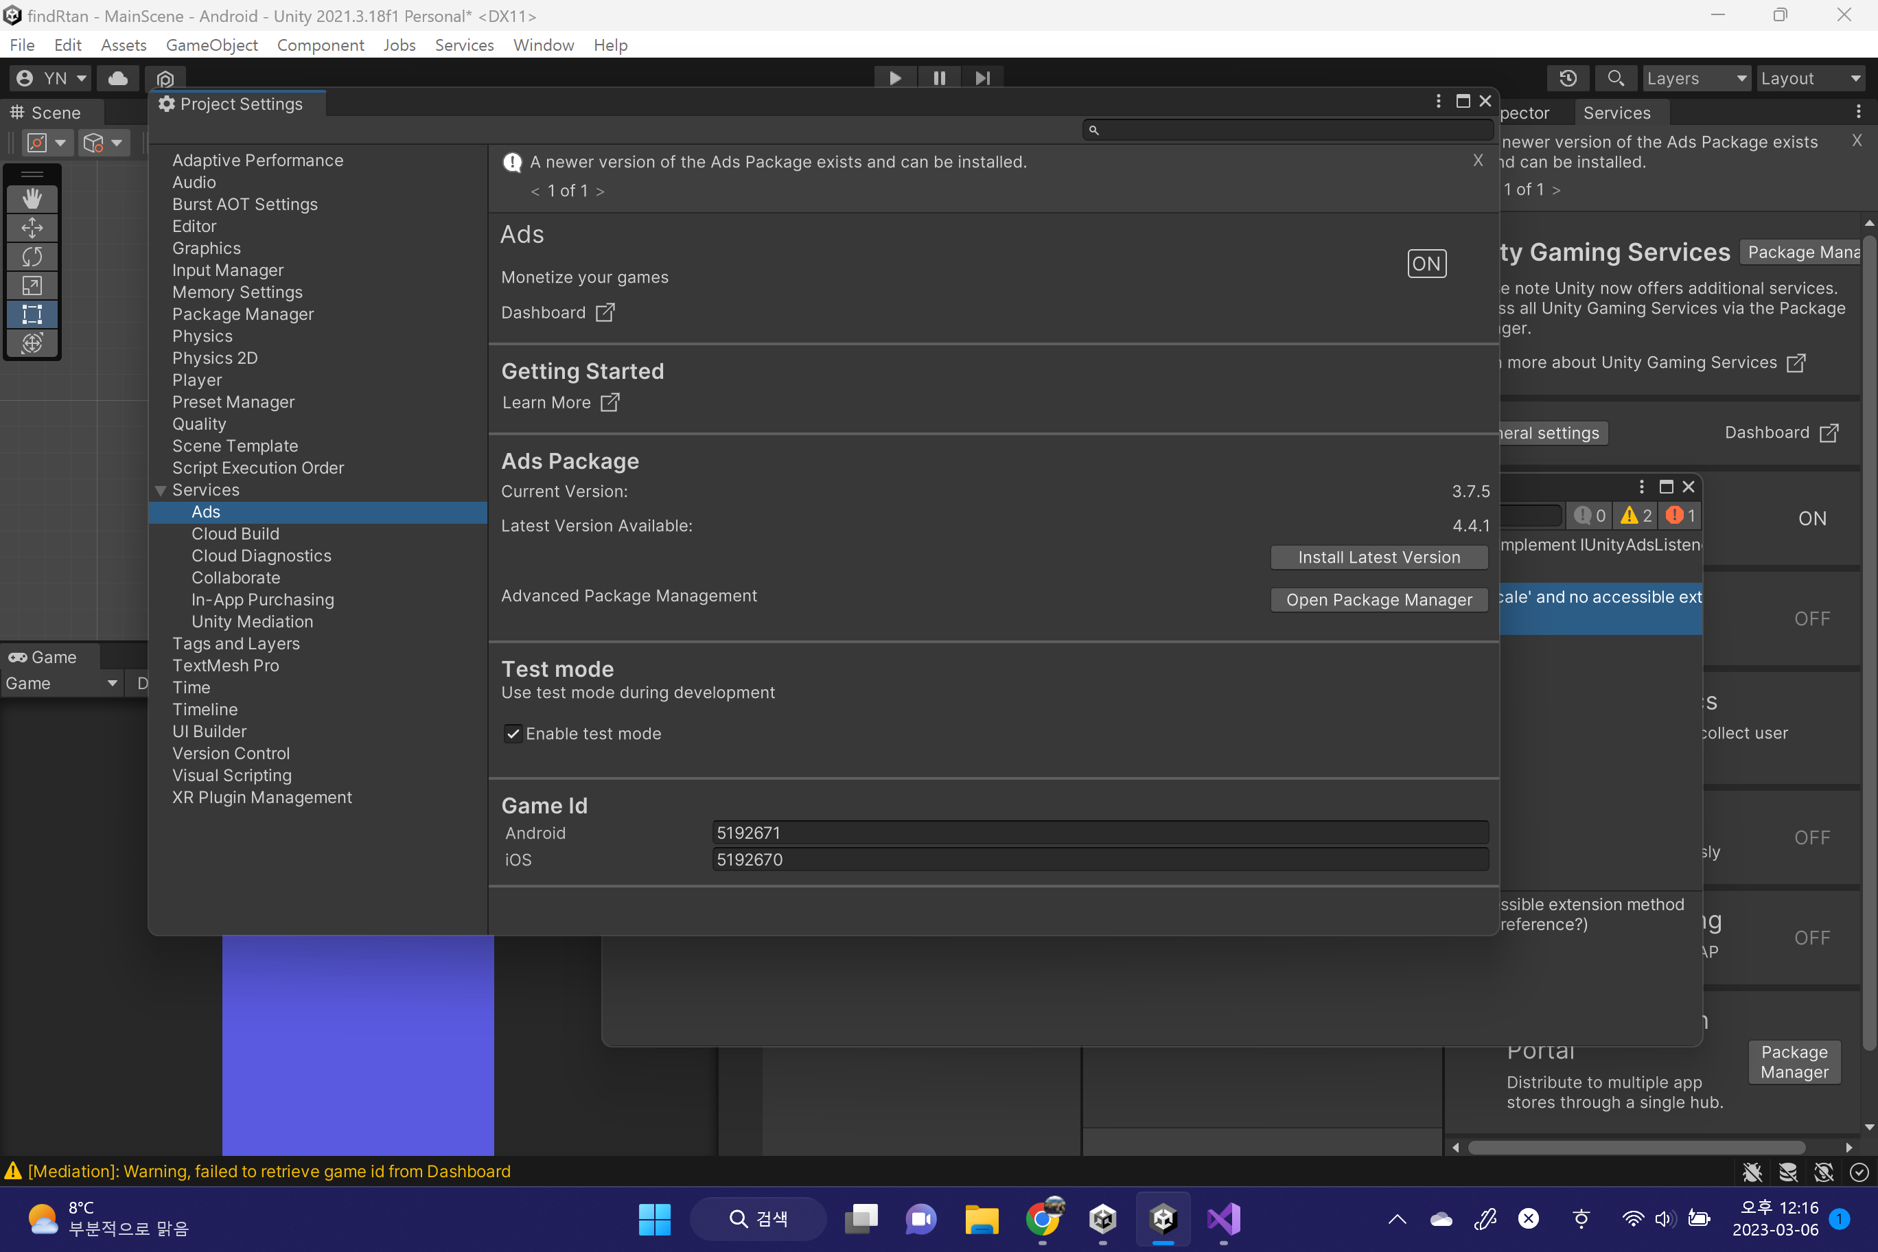Click the Project Settings search field
Image resolution: width=1878 pixels, height=1252 pixels.
(x=1288, y=129)
